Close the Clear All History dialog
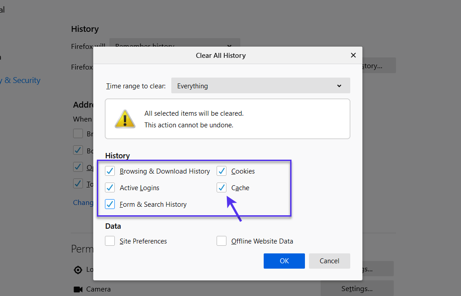 click(x=353, y=55)
